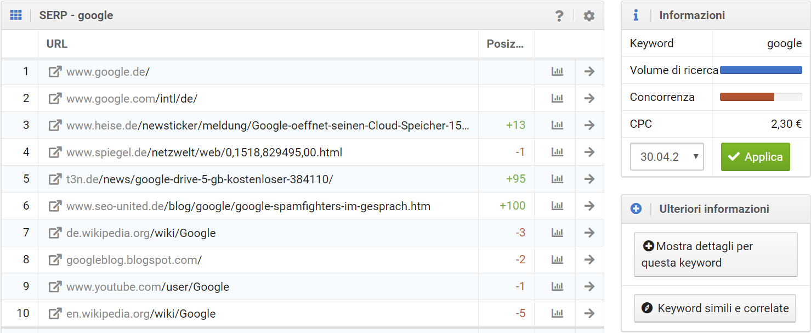Viewport: 811px width, 333px height.
Task: Open external link icon for googleblog.blogspot.com row
Action: pyautogui.click(x=55, y=259)
